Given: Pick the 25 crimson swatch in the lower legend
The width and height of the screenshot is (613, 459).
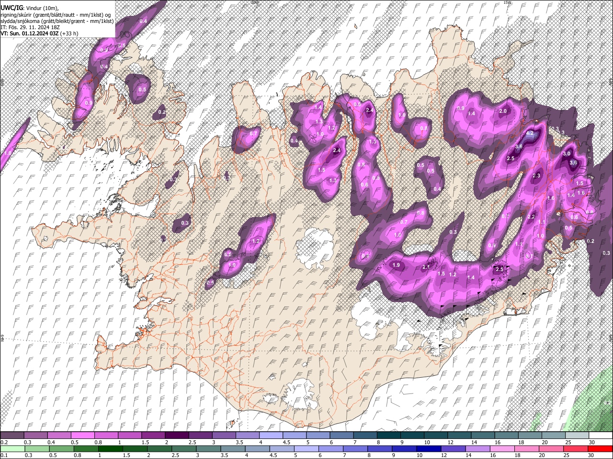Looking at the screenshot, I should click(x=576, y=448).
